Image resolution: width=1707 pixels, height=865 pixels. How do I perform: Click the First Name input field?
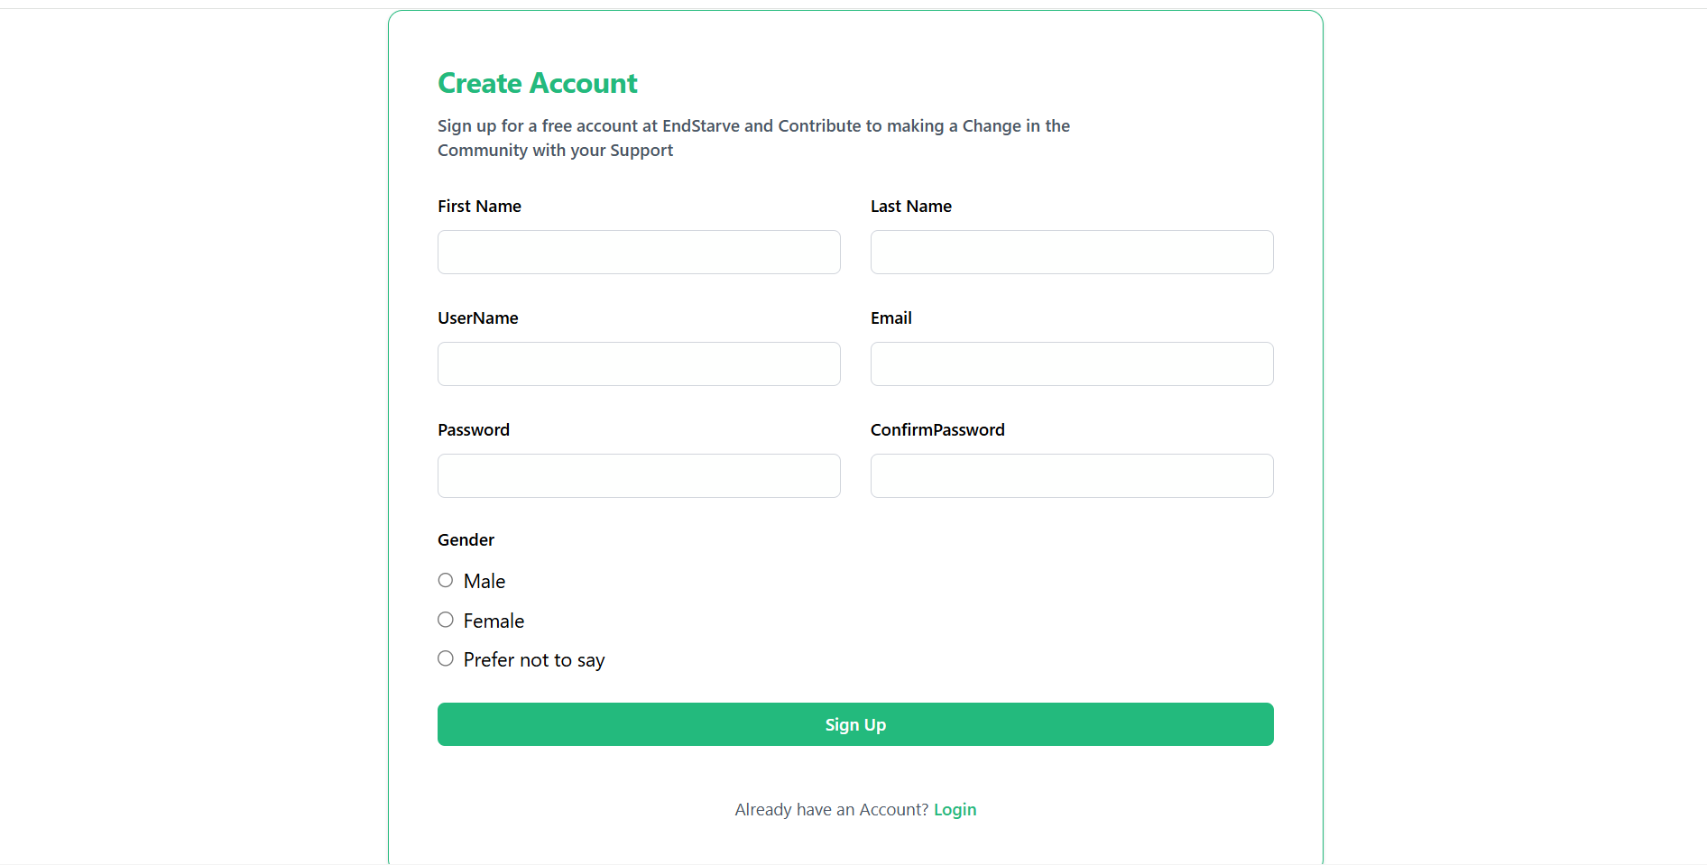639,253
